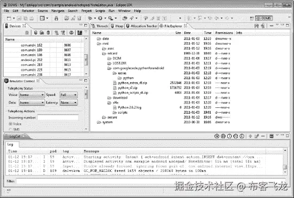Click Start Method Profiling icon
Screen dimensions: 294x198
coord(63,33)
